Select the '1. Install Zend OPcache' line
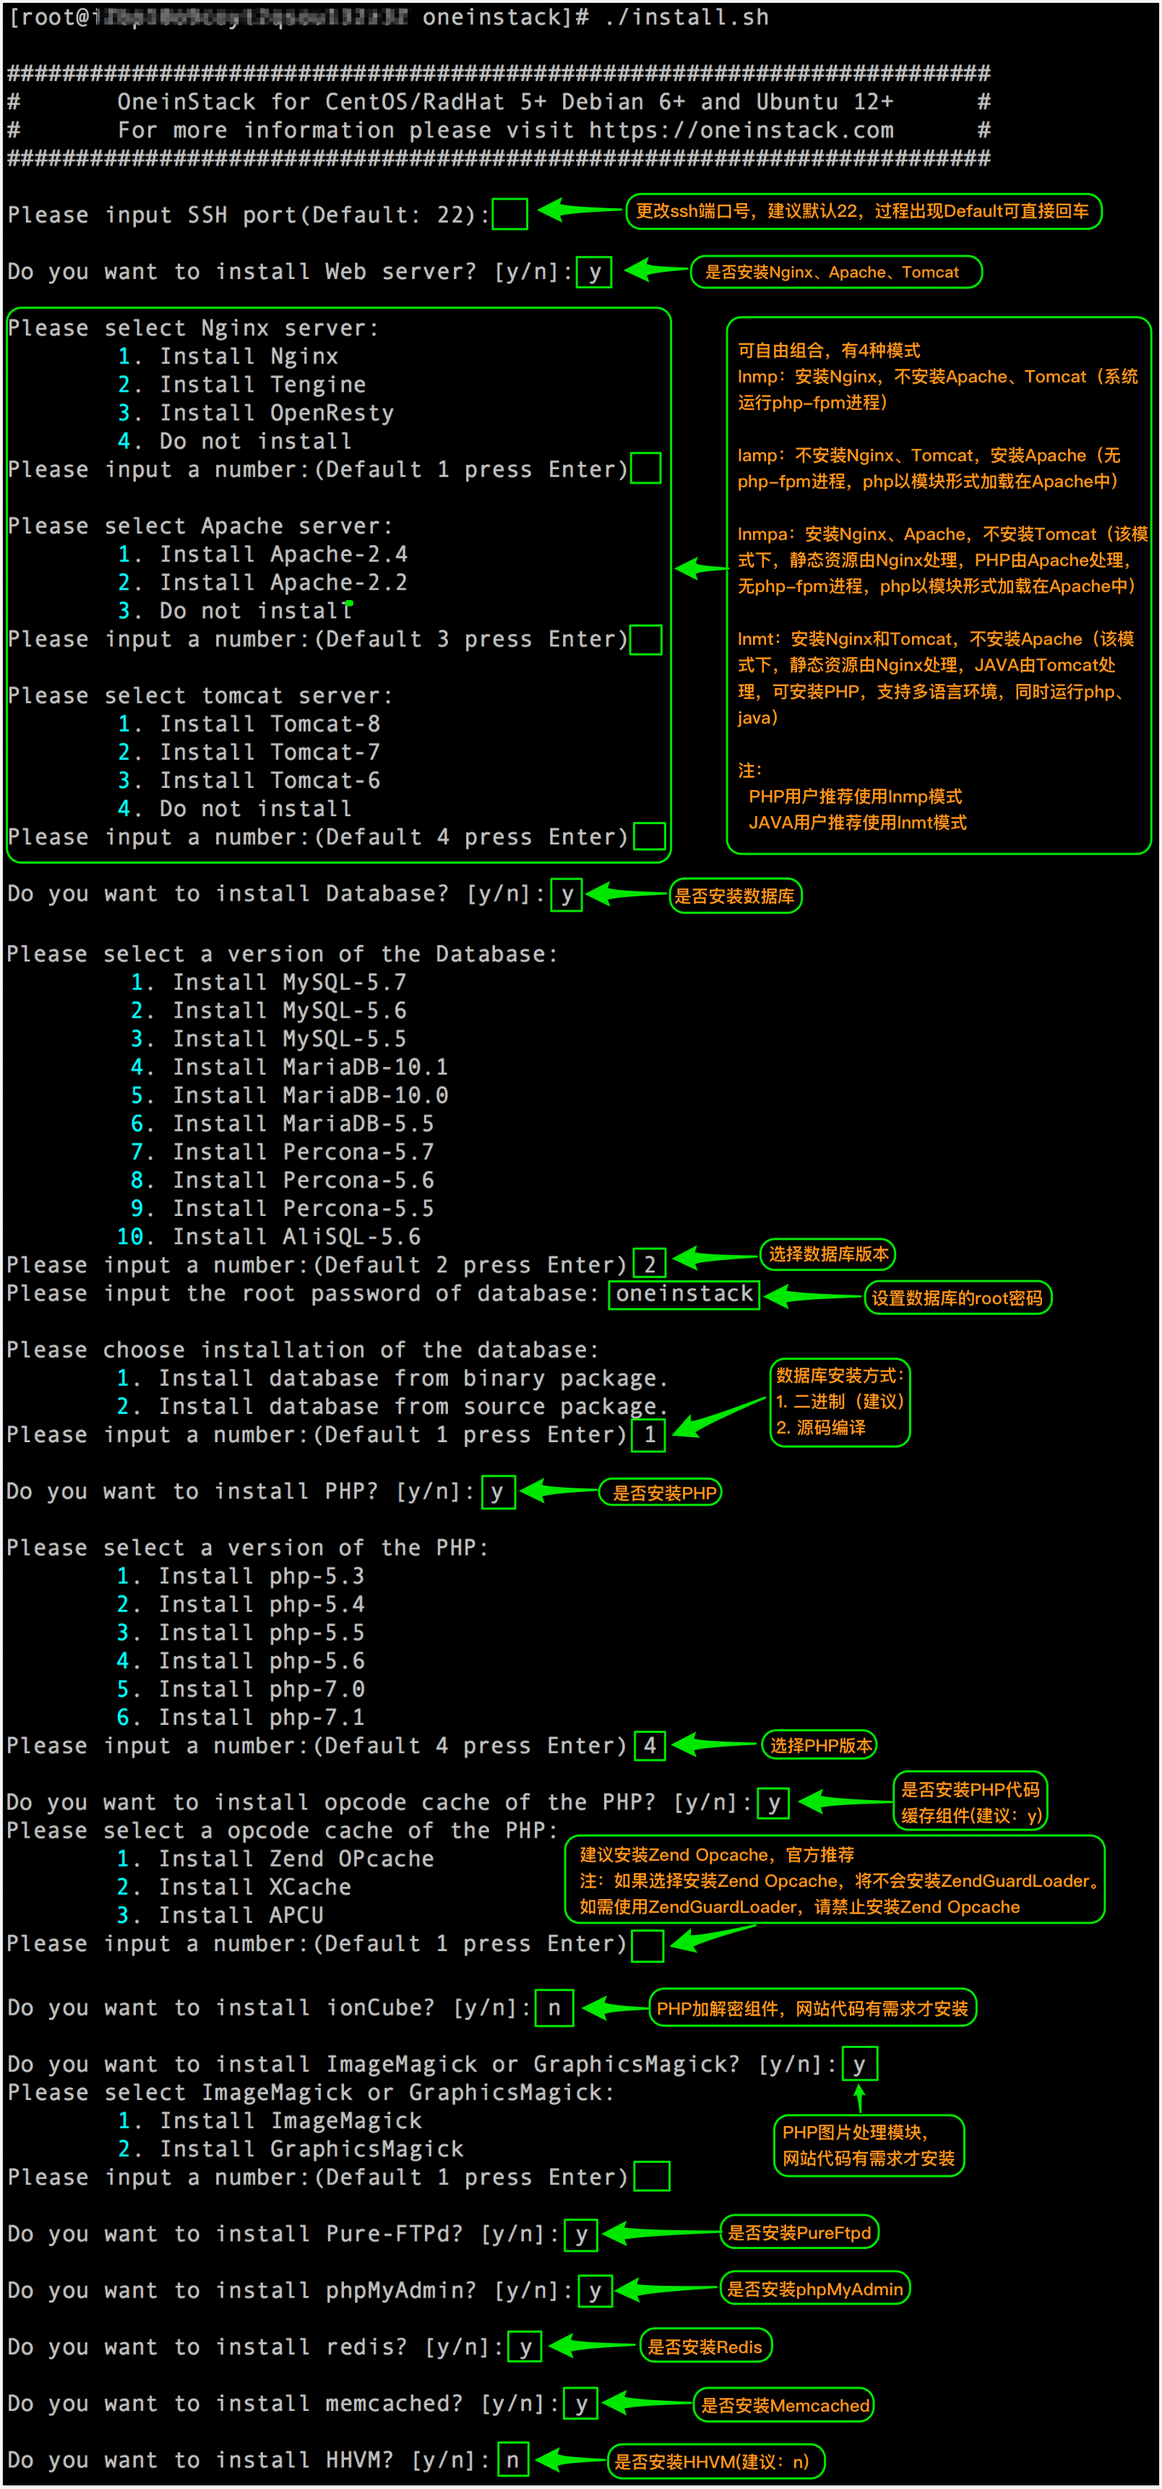 [x=276, y=1859]
